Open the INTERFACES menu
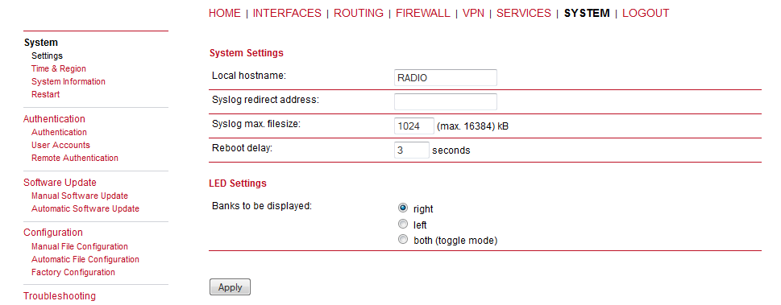 287,14
